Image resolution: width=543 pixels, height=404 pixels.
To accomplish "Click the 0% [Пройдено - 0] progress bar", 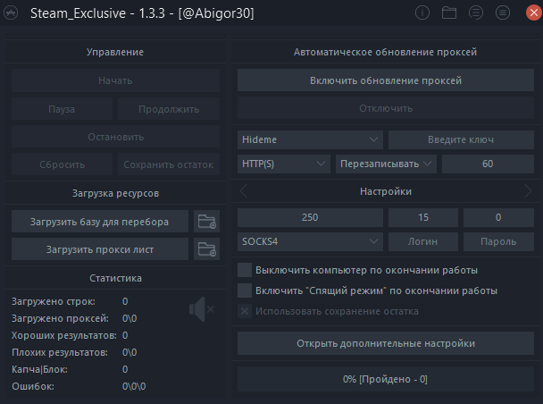I will click(x=386, y=379).
